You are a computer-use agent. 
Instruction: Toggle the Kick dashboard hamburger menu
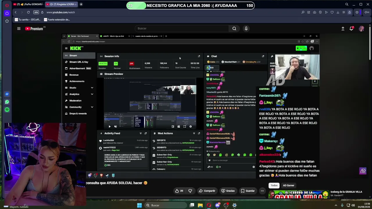coord(66,48)
